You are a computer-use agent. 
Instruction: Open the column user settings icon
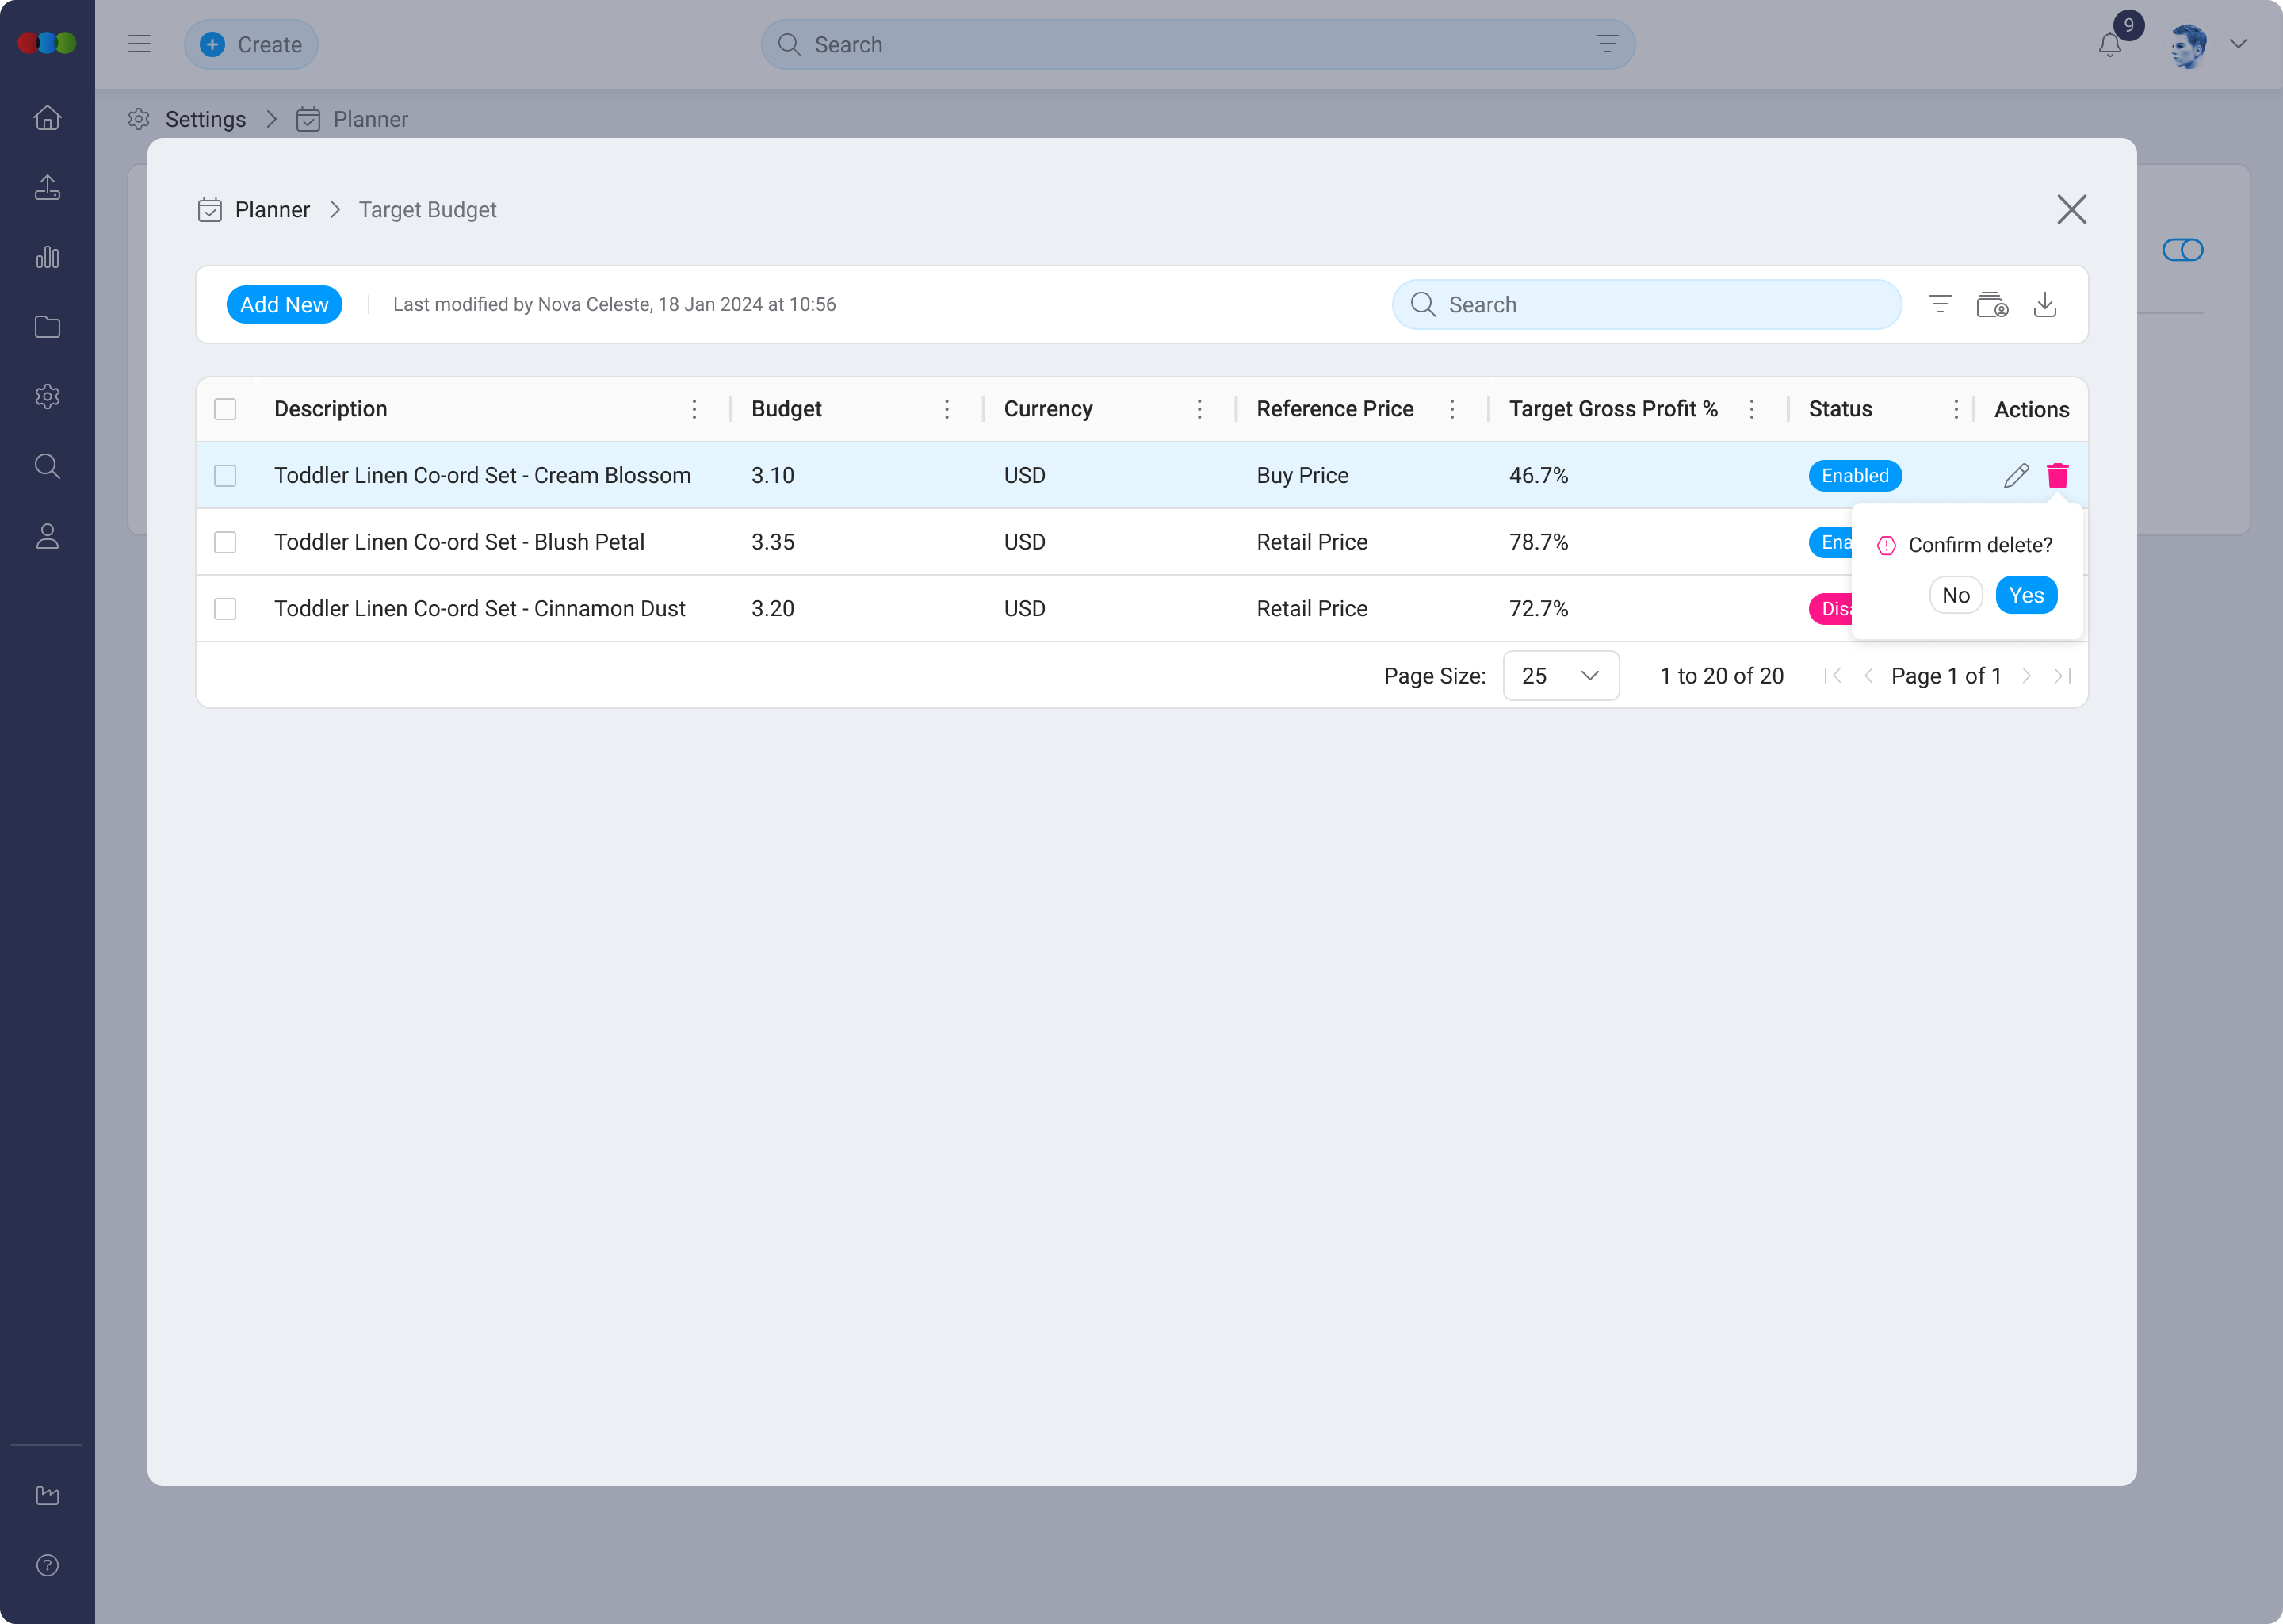point(1991,304)
